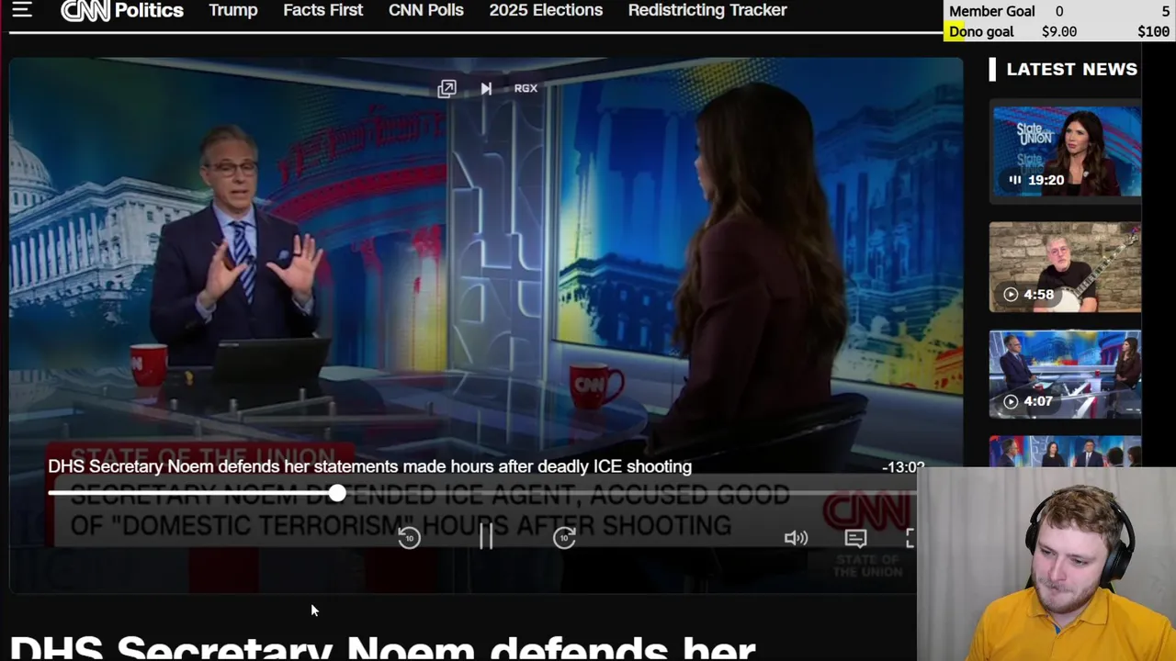Viewport: 1176px width, 661px height.
Task: Click the video title over the player
Action: pos(369,466)
